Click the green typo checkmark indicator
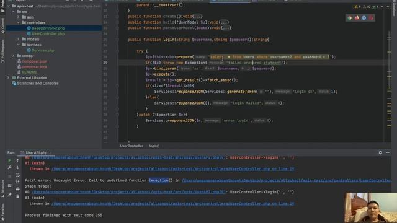 click(375, 7)
